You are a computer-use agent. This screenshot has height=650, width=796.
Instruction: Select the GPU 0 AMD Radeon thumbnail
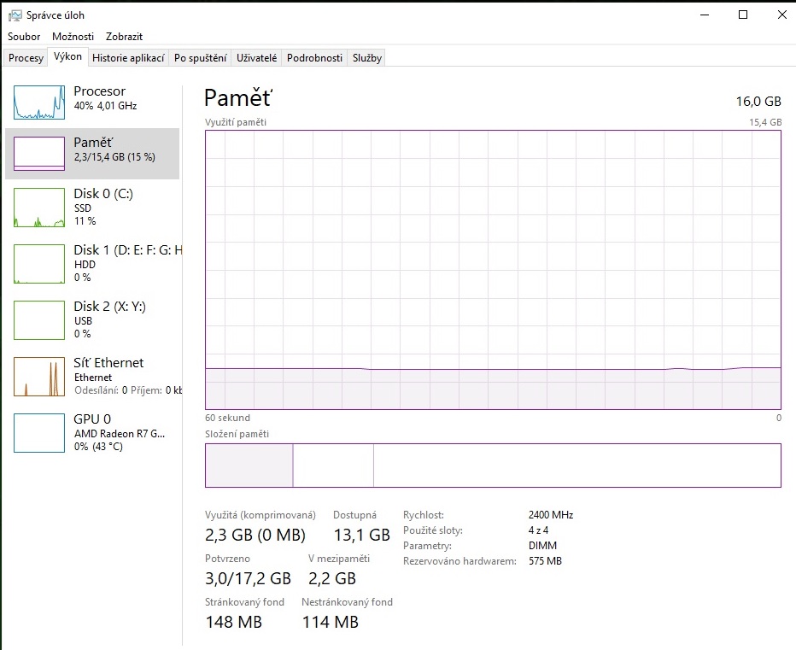tap(39, 433)
